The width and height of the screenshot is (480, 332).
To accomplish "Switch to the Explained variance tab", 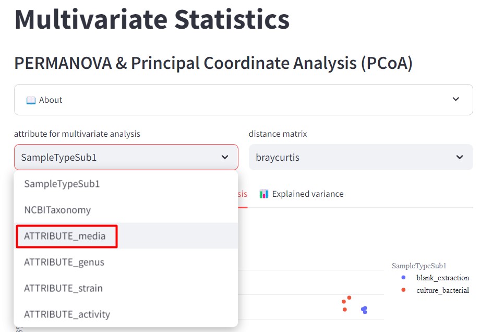I will pos(307,194).
